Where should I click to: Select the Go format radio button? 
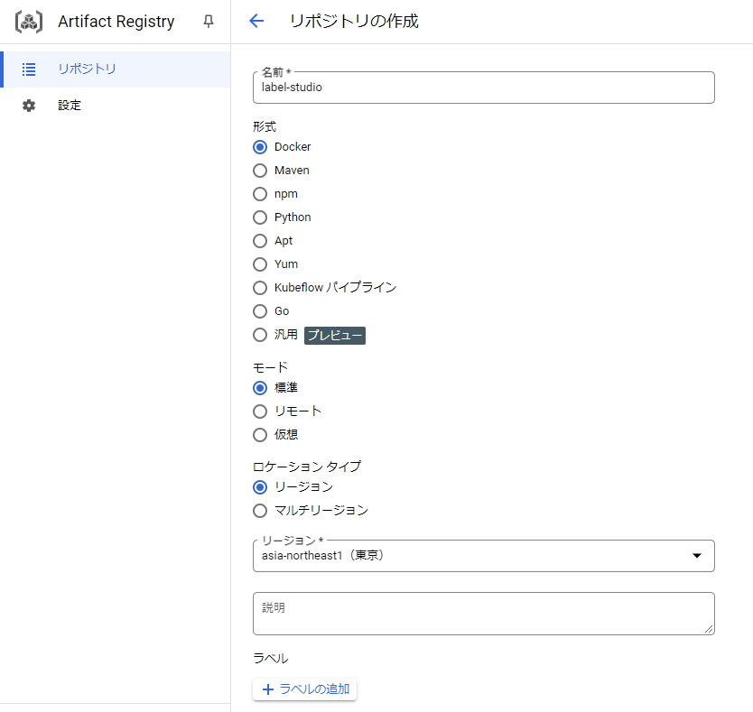260,311
